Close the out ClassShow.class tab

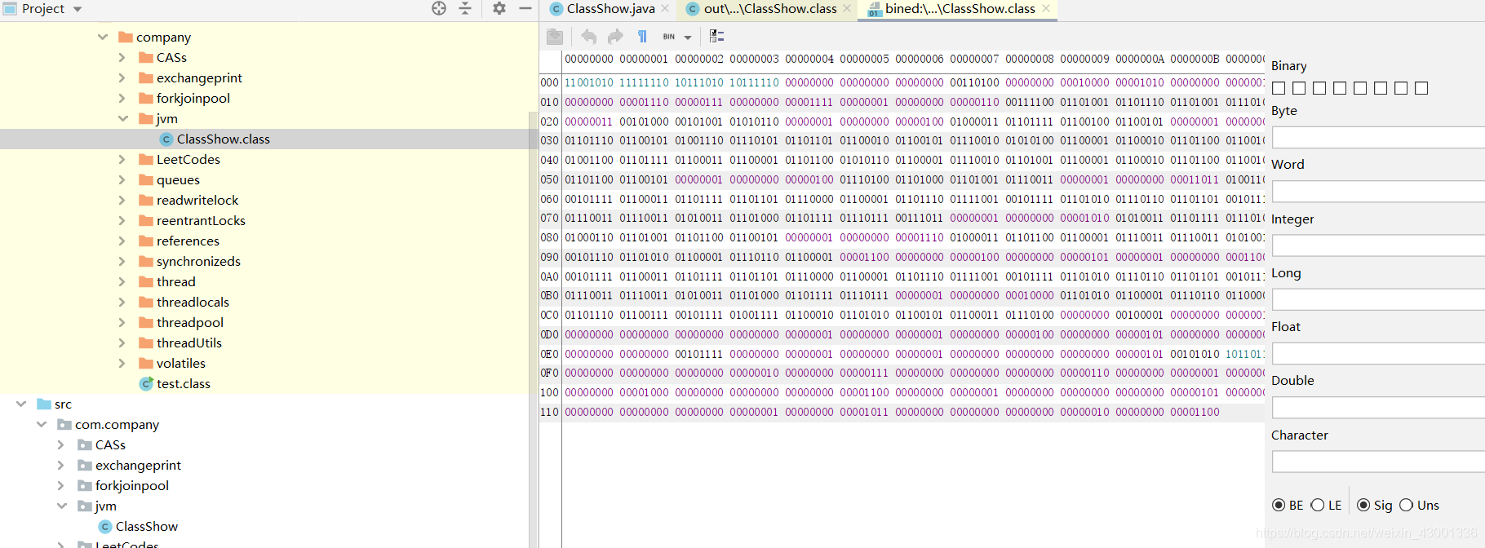coord(847,8)
